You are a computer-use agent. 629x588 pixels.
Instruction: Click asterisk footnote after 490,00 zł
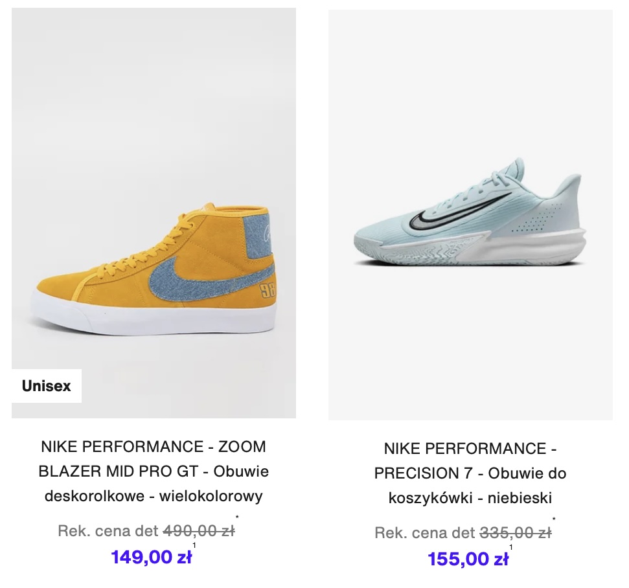click(x=237, y=517)
